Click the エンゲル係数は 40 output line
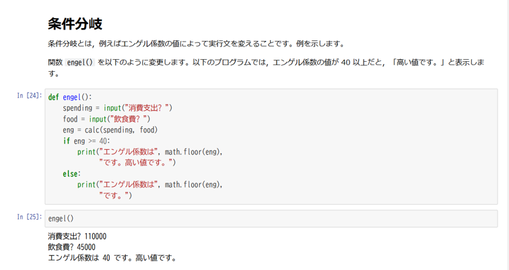This screenshot has width=509, height=270. 112,257
